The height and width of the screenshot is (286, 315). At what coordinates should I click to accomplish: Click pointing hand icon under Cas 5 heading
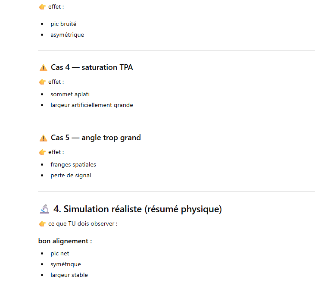click(42, 152)
